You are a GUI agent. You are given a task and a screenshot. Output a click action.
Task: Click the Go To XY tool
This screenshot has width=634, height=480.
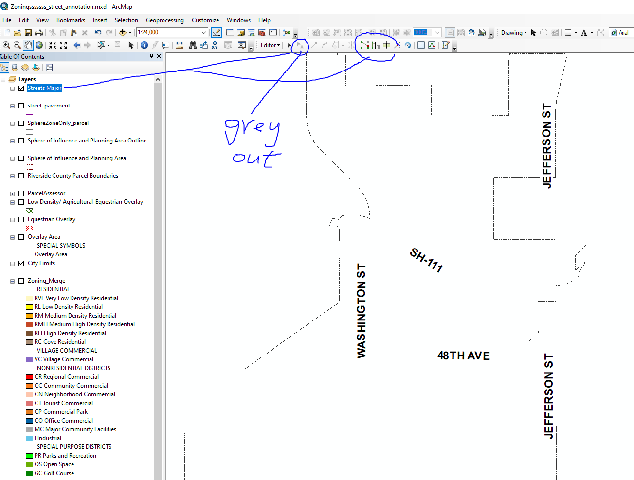tap(214, 45)
